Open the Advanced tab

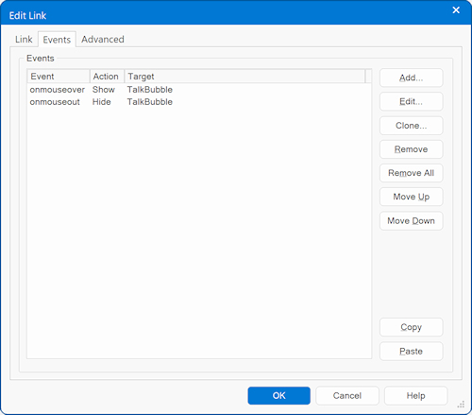click(103, 40)
